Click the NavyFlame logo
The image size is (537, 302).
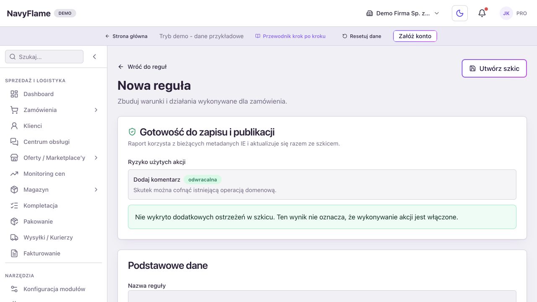click(29, 13)
